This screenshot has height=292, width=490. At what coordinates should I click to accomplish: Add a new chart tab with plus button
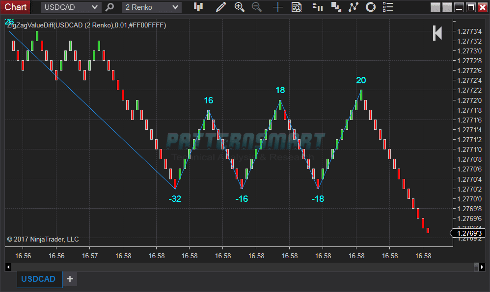tap(70, 279)
